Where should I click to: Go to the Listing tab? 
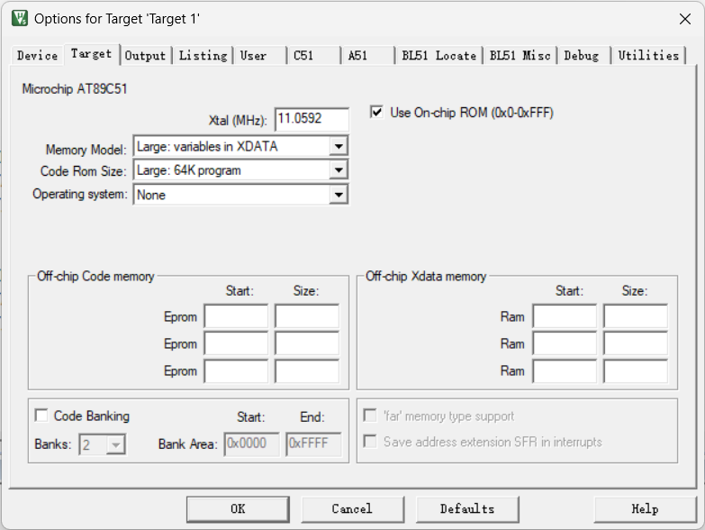coord(203,56)
